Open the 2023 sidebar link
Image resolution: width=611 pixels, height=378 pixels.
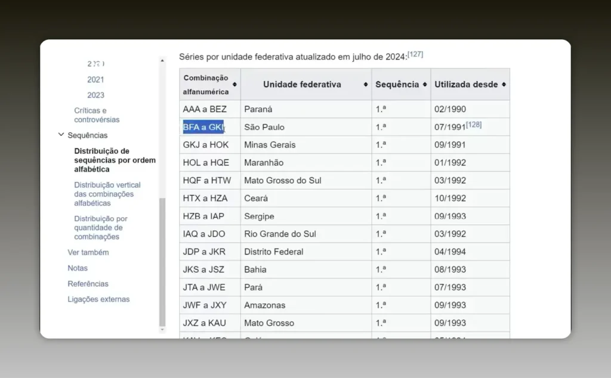[95, 95]
